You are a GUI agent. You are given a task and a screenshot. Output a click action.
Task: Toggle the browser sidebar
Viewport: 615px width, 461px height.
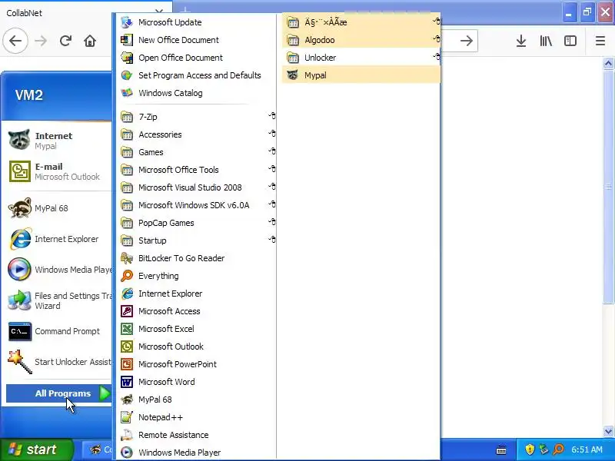(570, 41)
